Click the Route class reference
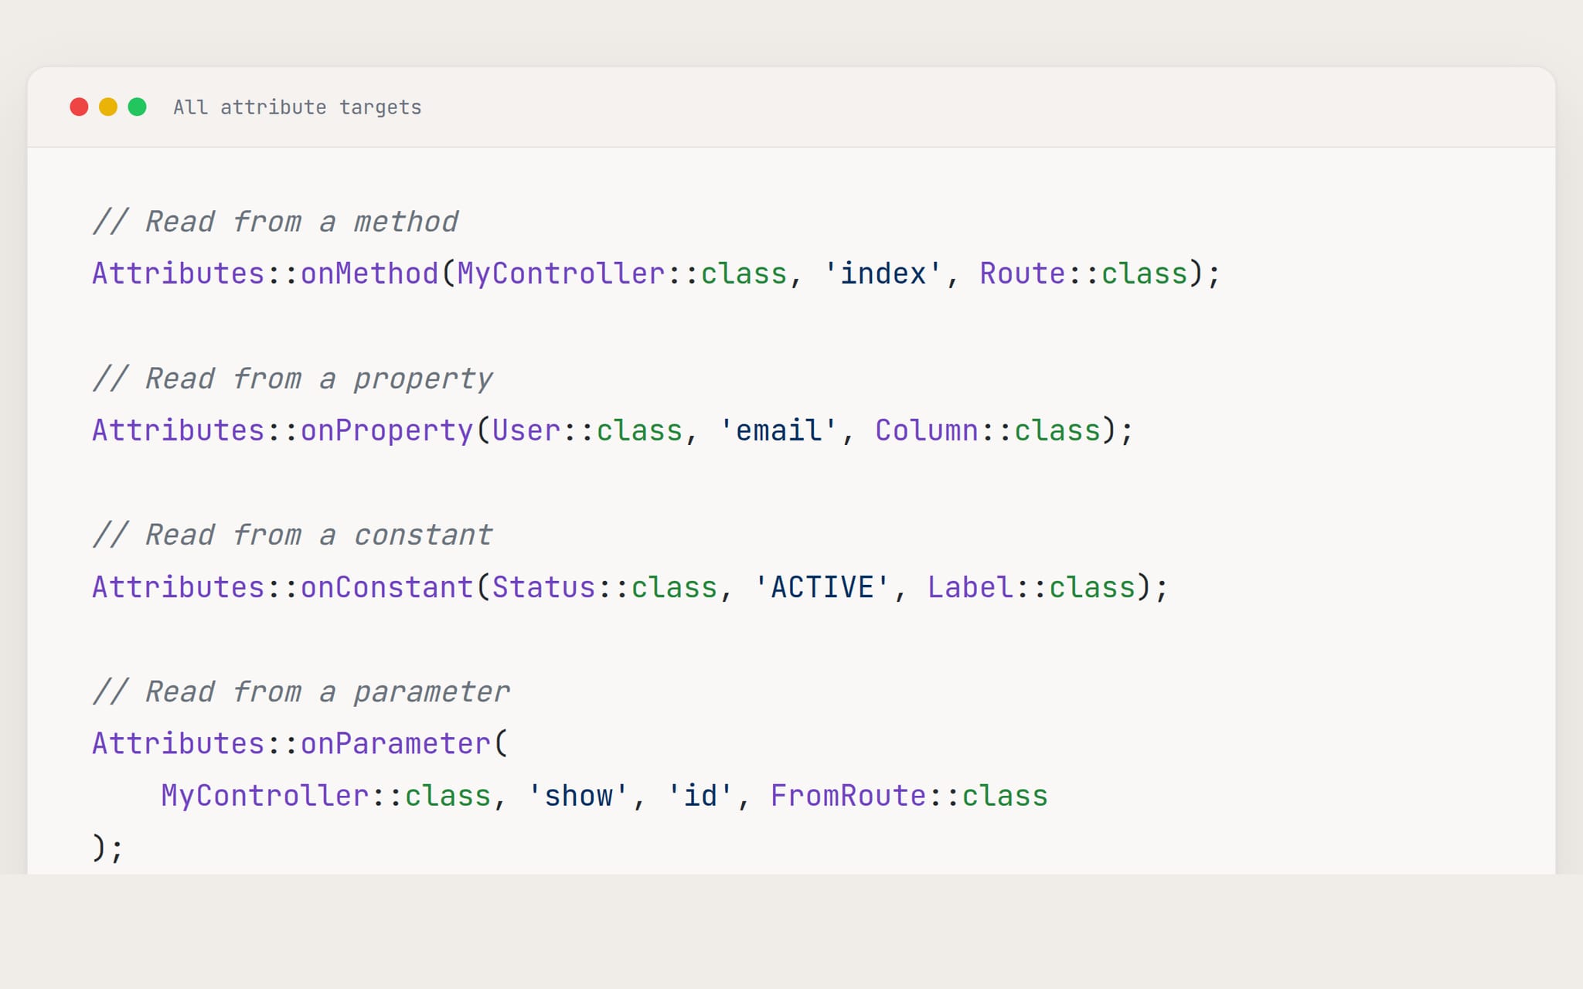 tap(1022, 274)
